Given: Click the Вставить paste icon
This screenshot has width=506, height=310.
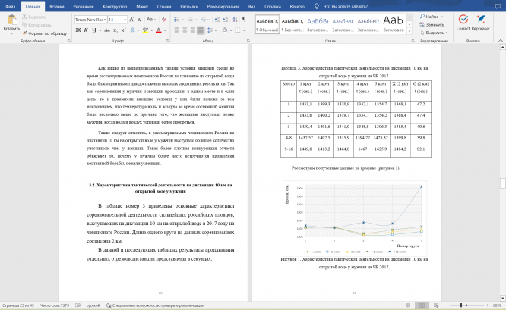Looking at the screenshot, I should tap(11, 21).
